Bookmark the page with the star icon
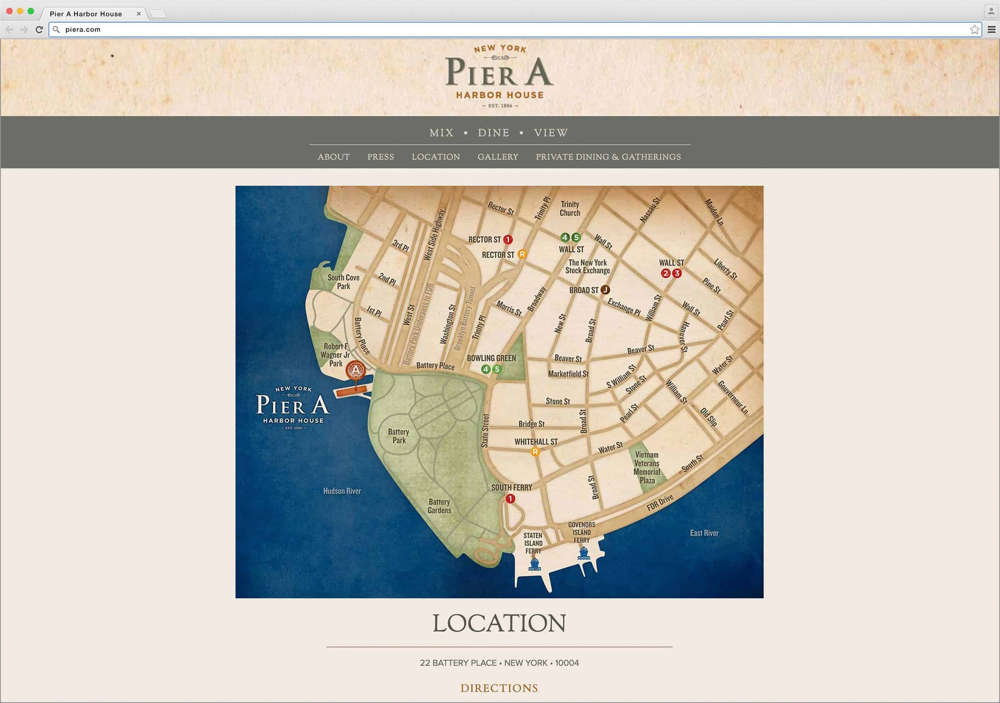The image size is (1000, 703). click(974, 30)
